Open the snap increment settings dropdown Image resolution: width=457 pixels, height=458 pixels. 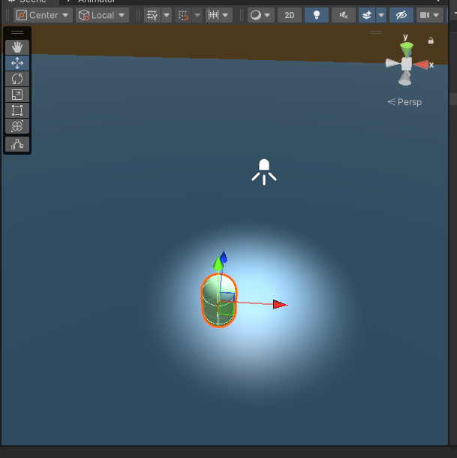(x=219, y=15)
